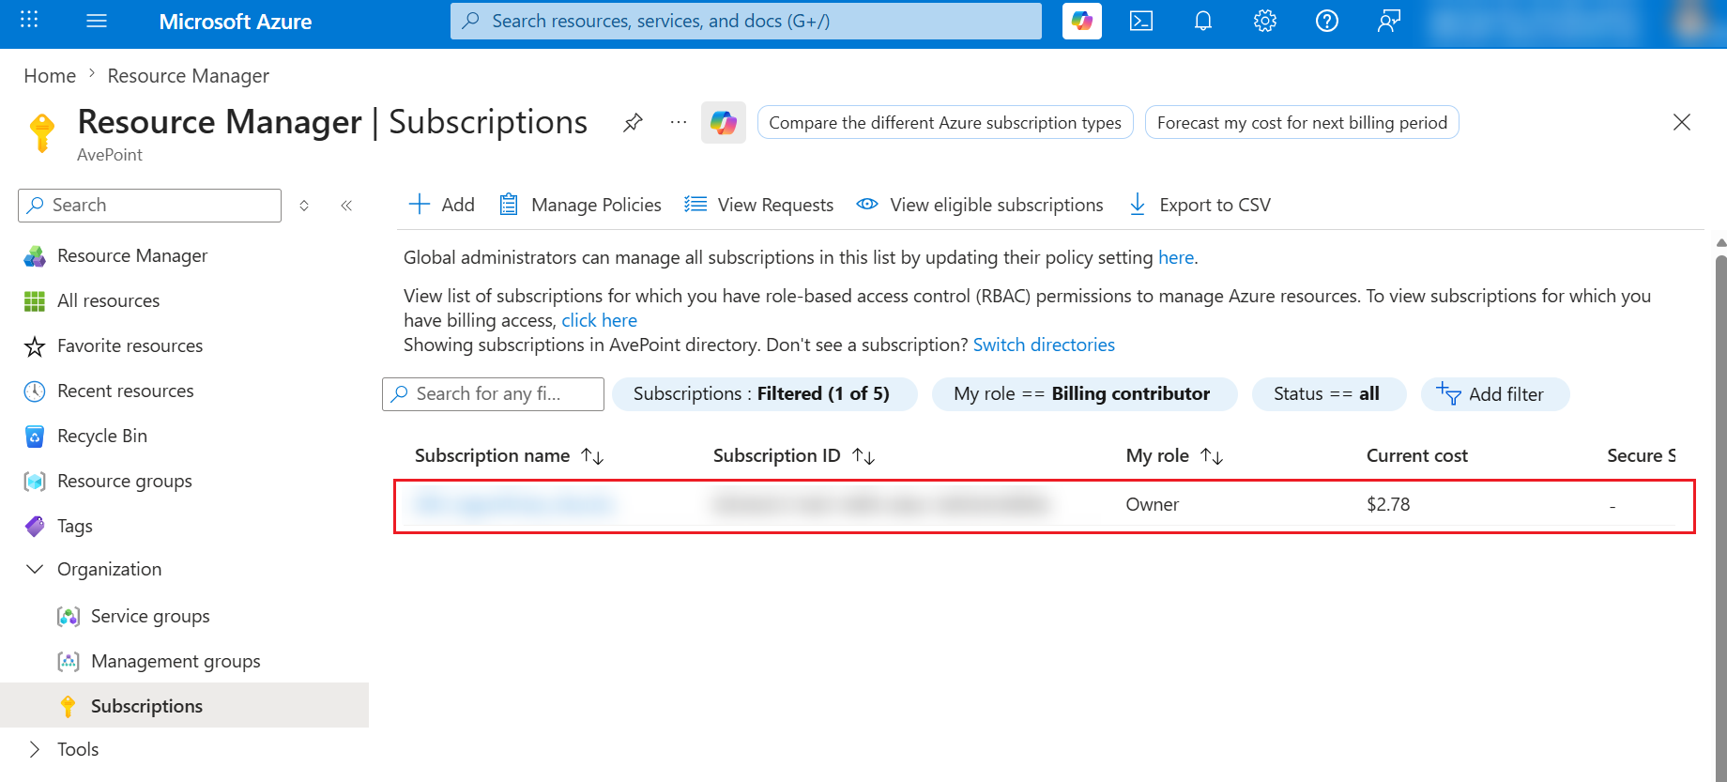Click the Copilot icon beside suggestion chips
Image resolution: width=1727 pixels, height=782 pixels.
click(x=723, y=122)
